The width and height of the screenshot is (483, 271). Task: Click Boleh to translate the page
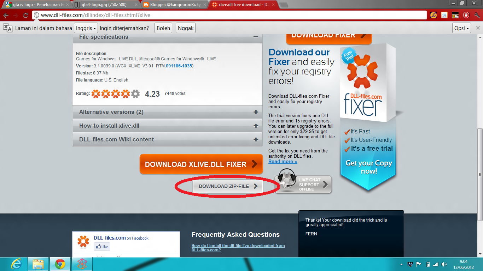tap(163, 28)
